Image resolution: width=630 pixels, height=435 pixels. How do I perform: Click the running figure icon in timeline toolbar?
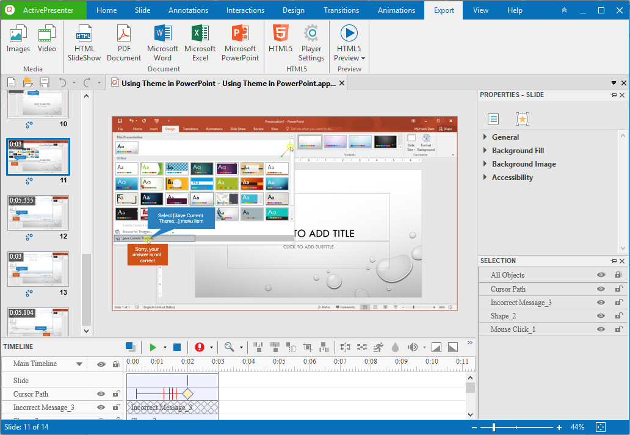tap(378, 347)
